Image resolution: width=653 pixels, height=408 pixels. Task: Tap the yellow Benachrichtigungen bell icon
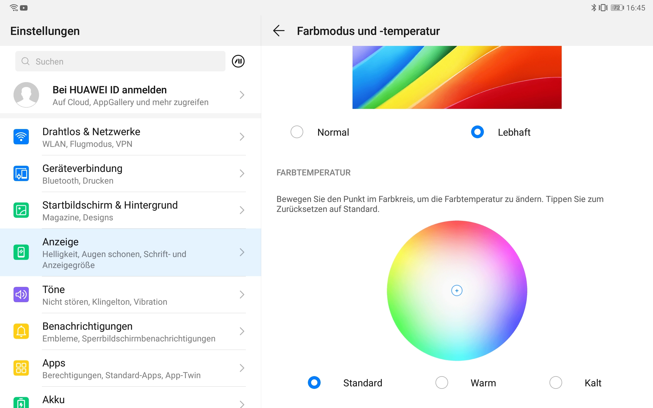[x=21, y=331]
